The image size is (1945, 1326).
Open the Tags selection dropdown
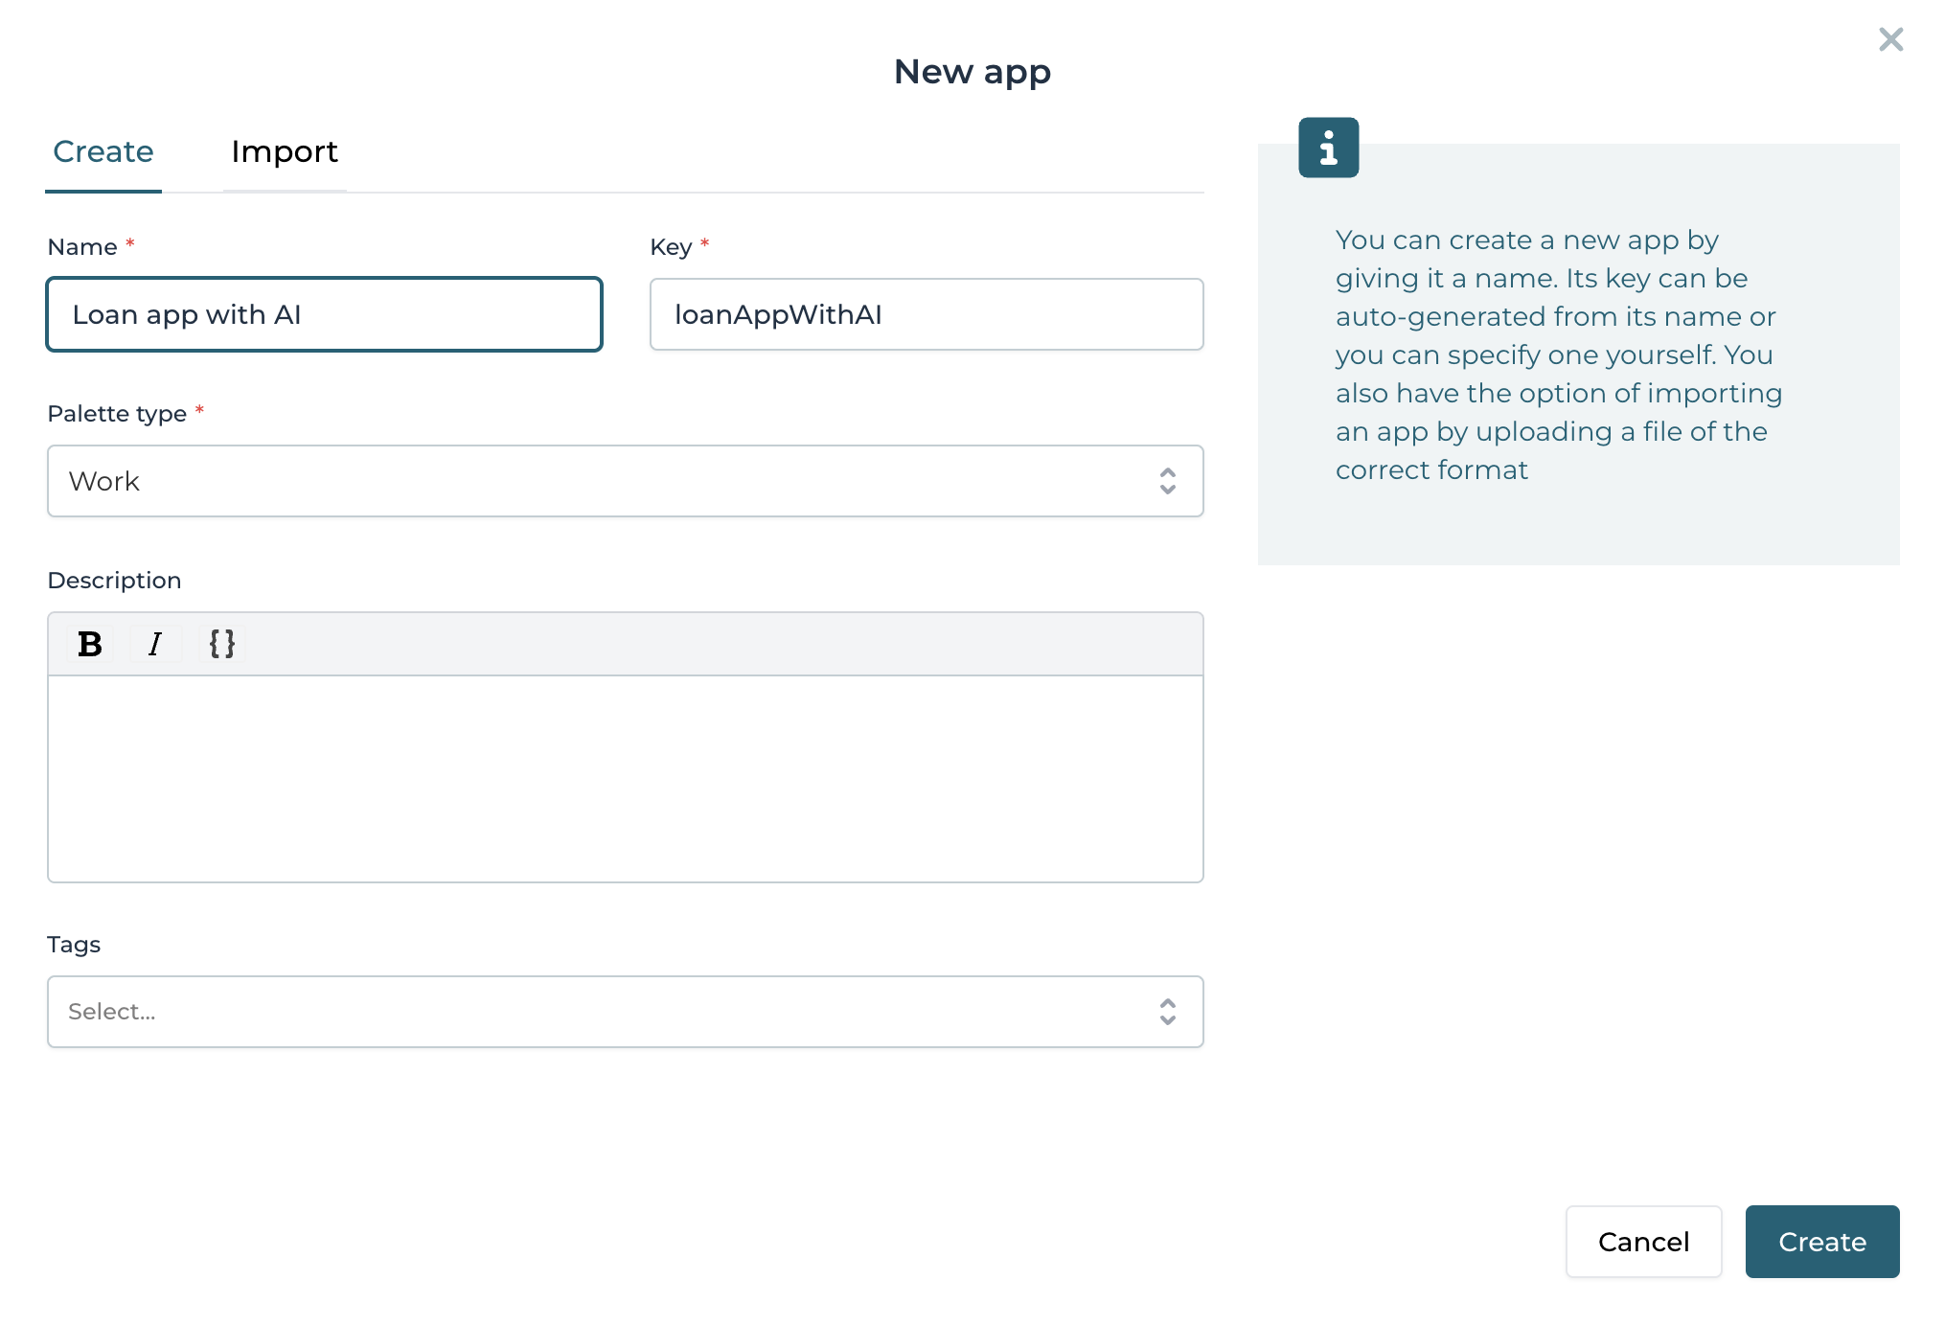pyautogui.click(x=625, y=1012)
